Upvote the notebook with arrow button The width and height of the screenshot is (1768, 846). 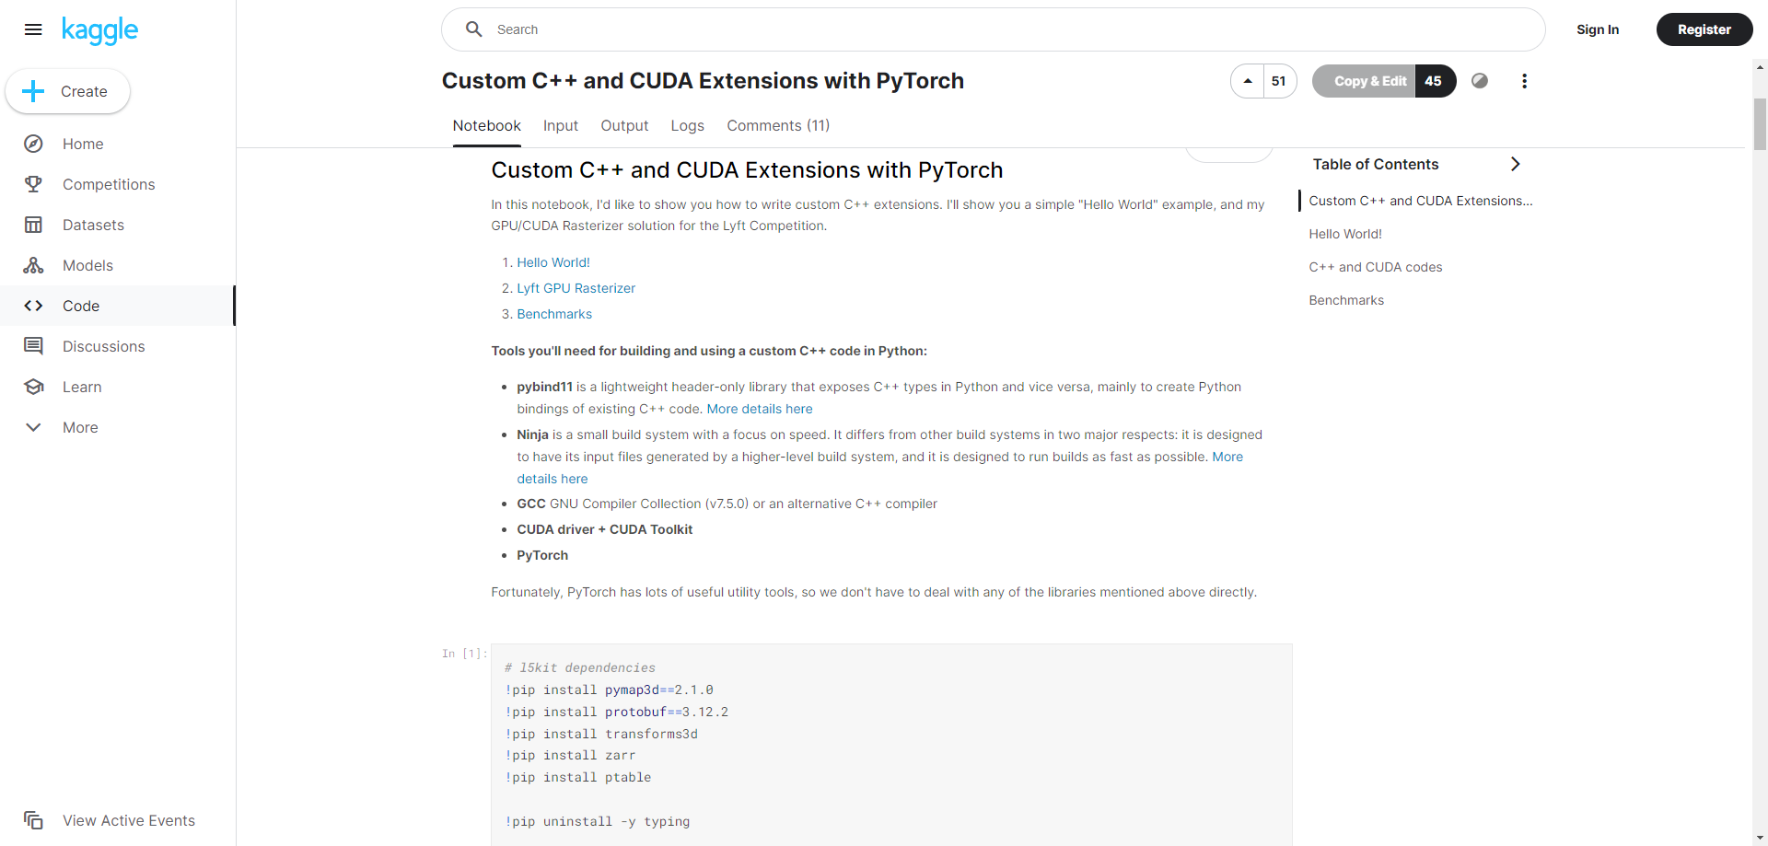point(1248,81)
